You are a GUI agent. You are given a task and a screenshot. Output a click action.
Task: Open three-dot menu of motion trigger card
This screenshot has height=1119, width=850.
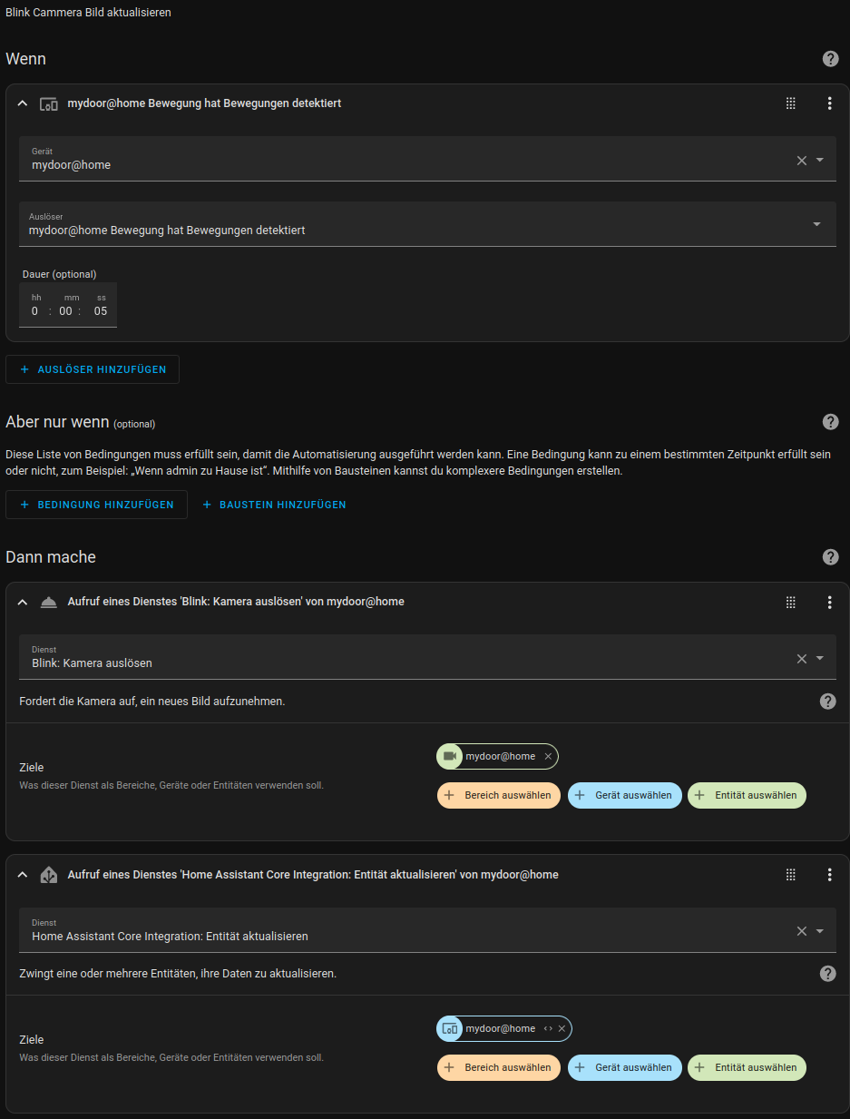tap(829, 103)
